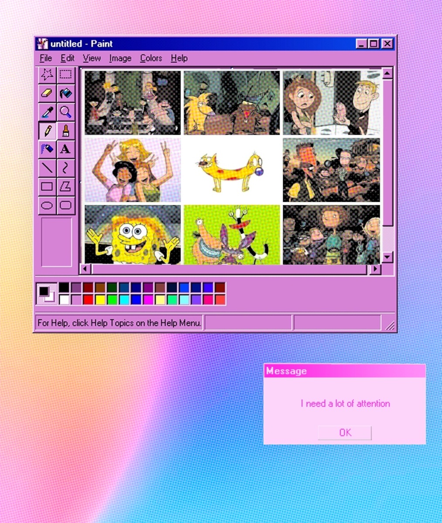This screenshot has height=523, width=442.
Task: Pick the Eraser tool
Action: 47,93
